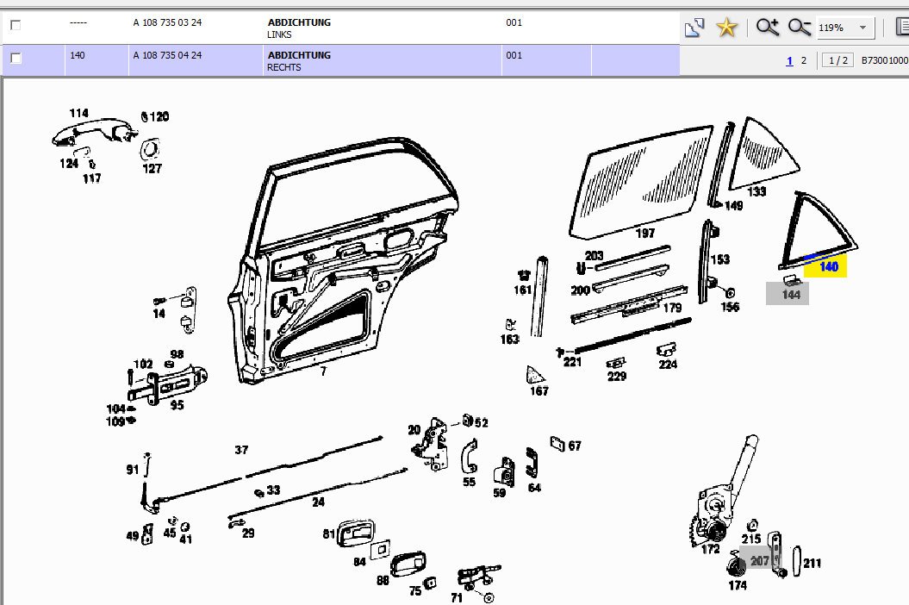Select callout 203 in the diagram
Screen dimensions: 909x605
tap(595, 255)
